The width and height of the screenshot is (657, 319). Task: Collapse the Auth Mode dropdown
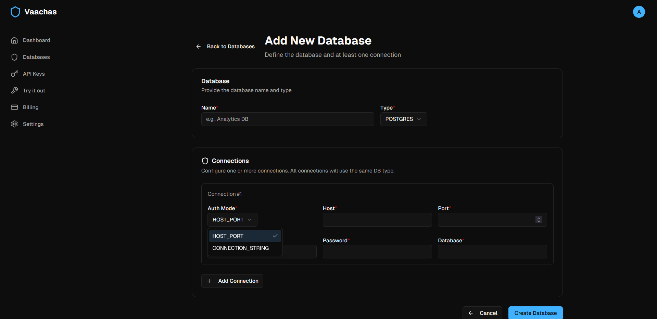[232, 219]
